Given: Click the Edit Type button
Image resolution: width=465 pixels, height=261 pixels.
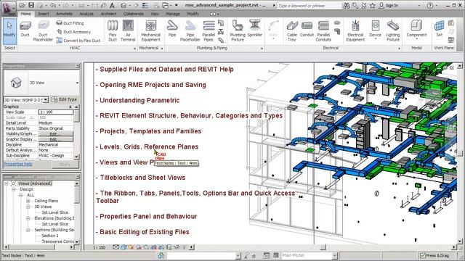Looking at the screenshot, I should [x=65, y=100].
